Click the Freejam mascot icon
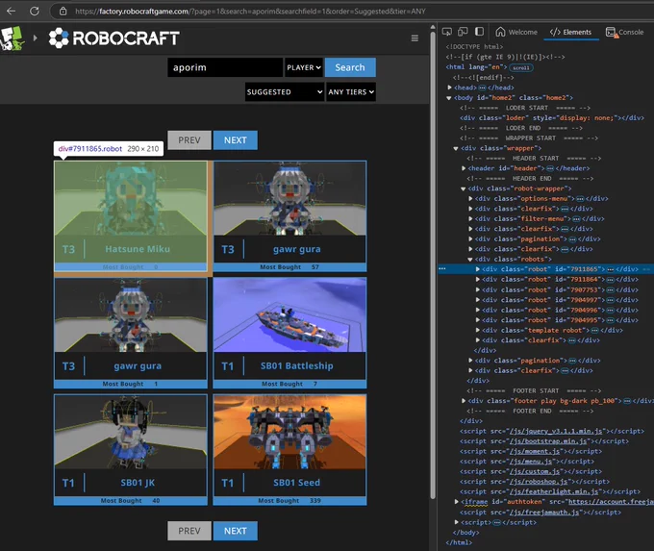Image resolution: width=654 pixels, height=551 pixels. (12, 38)
